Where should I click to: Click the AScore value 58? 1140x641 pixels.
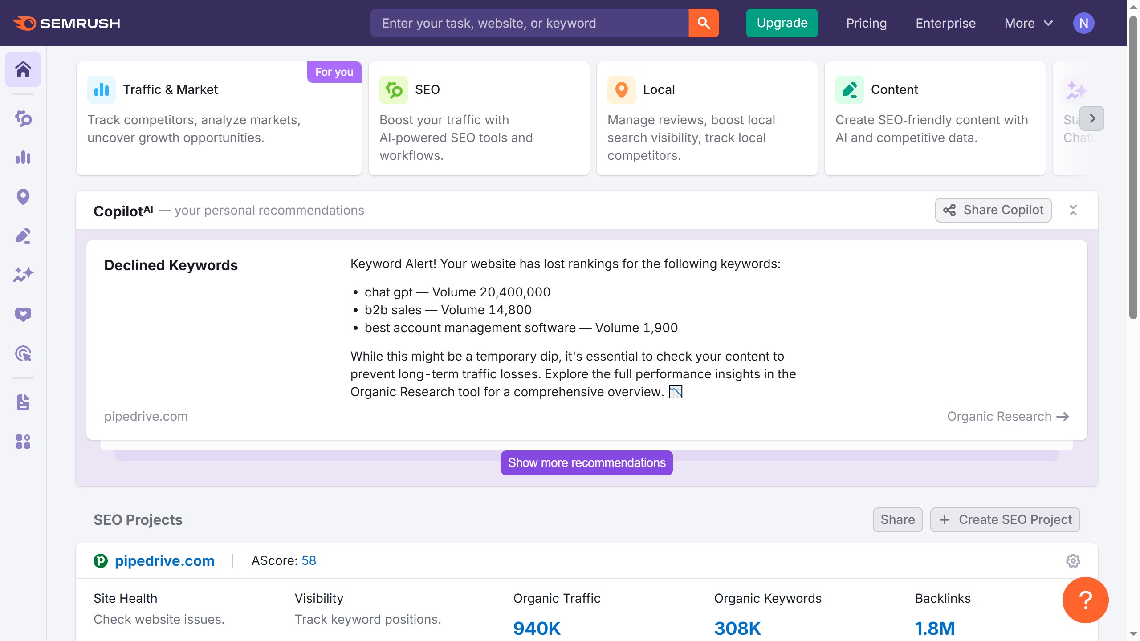[x=309, y=560]
